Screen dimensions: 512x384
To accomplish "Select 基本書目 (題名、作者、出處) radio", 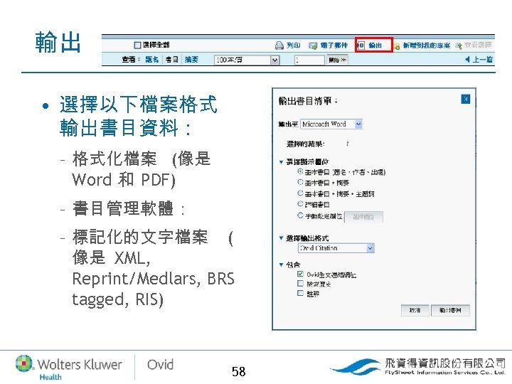I will click(300, 171).
